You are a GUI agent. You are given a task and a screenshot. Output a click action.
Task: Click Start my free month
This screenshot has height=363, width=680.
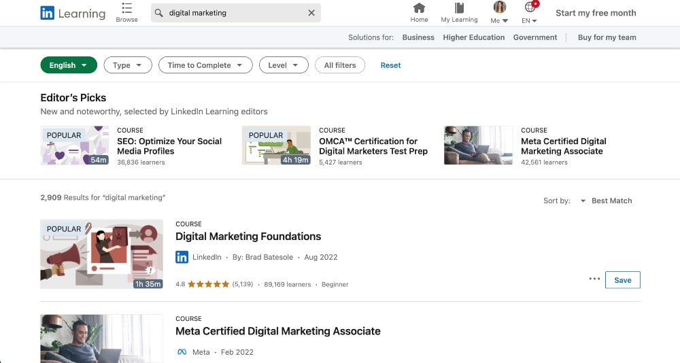tap(596, 13)
